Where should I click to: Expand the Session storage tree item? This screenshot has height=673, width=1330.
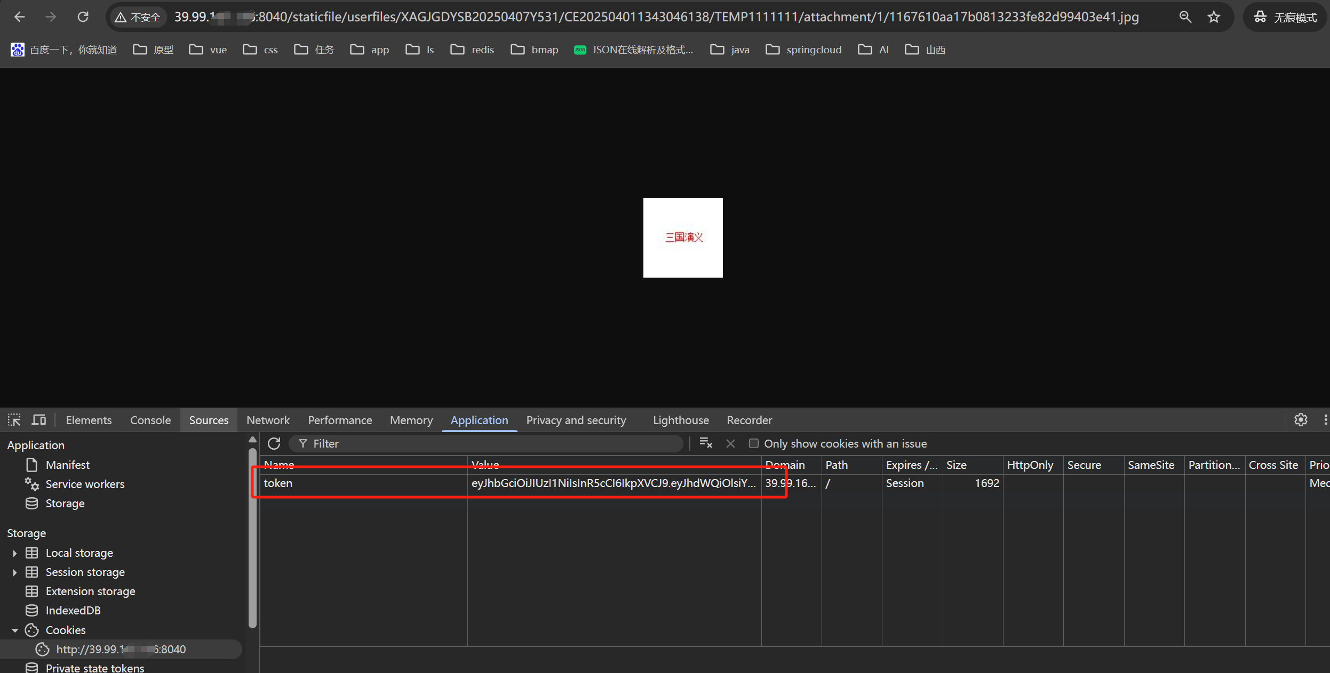(15, 572)
